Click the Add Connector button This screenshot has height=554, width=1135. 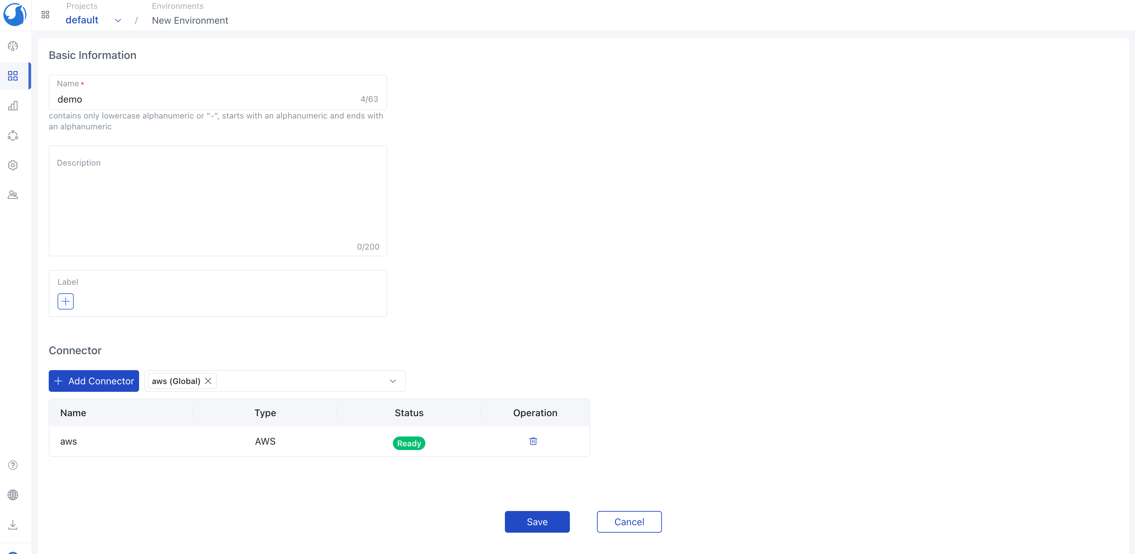click(x=93, y=381)
